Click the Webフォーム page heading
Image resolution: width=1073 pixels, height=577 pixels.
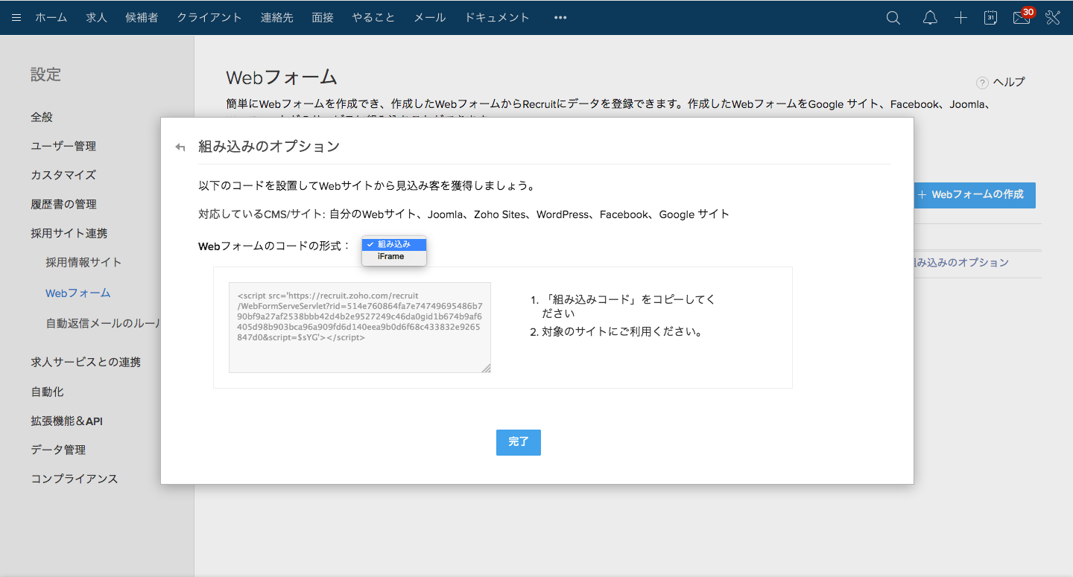point(282,77)
